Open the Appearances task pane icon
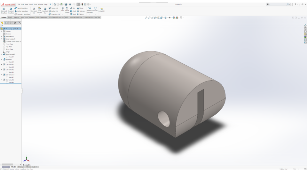Screen dimensions: 307x172 tap(305, 37)
